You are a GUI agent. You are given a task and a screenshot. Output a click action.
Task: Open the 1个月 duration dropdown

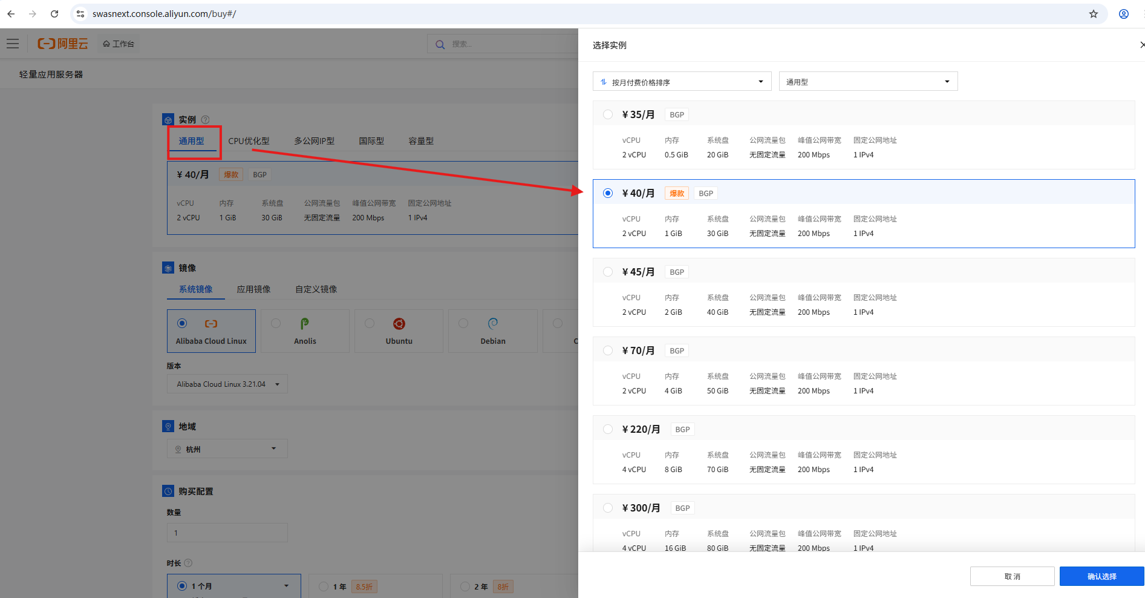(234, 586)
